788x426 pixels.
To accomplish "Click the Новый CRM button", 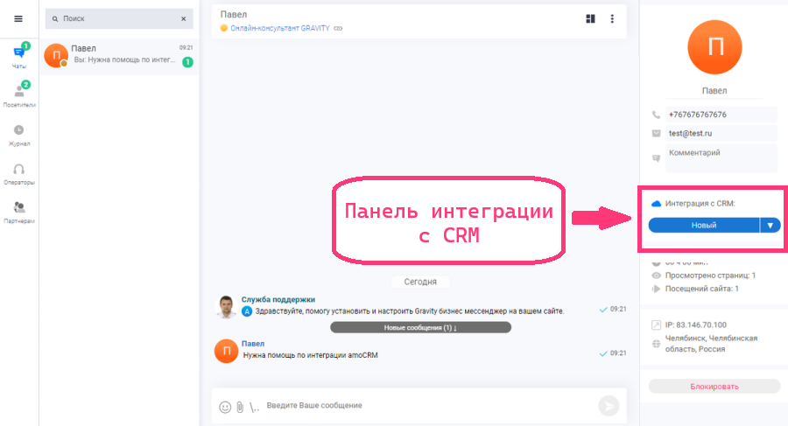I will 704,225.
